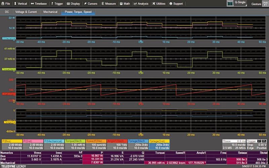Click the P(Mechanical) trace label marker
This screenshot has width=269, height=168.
9,38
